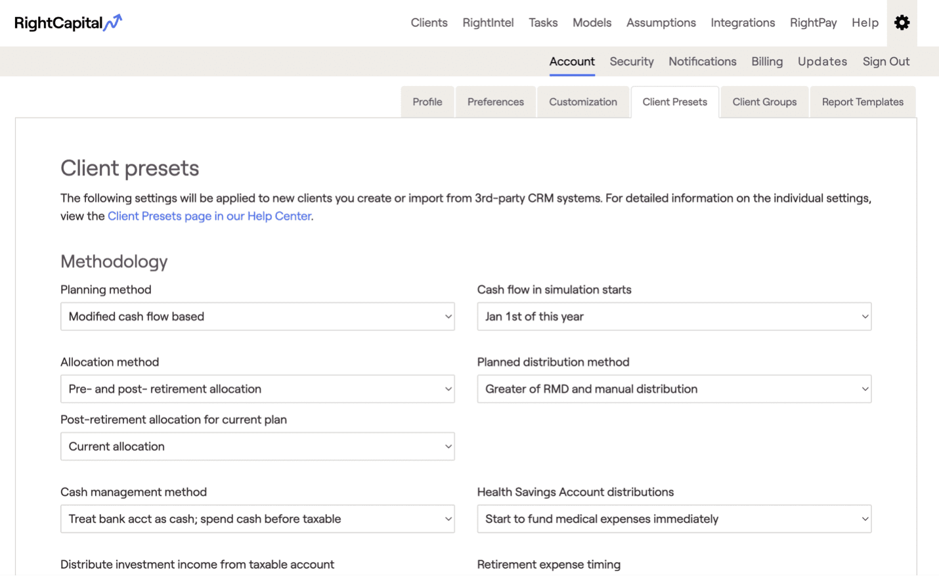The width and height of the screenshot is (939, 578).
Task: Expand Health Savings Account distributions dropdown
Action: click(x=674, y=519)
